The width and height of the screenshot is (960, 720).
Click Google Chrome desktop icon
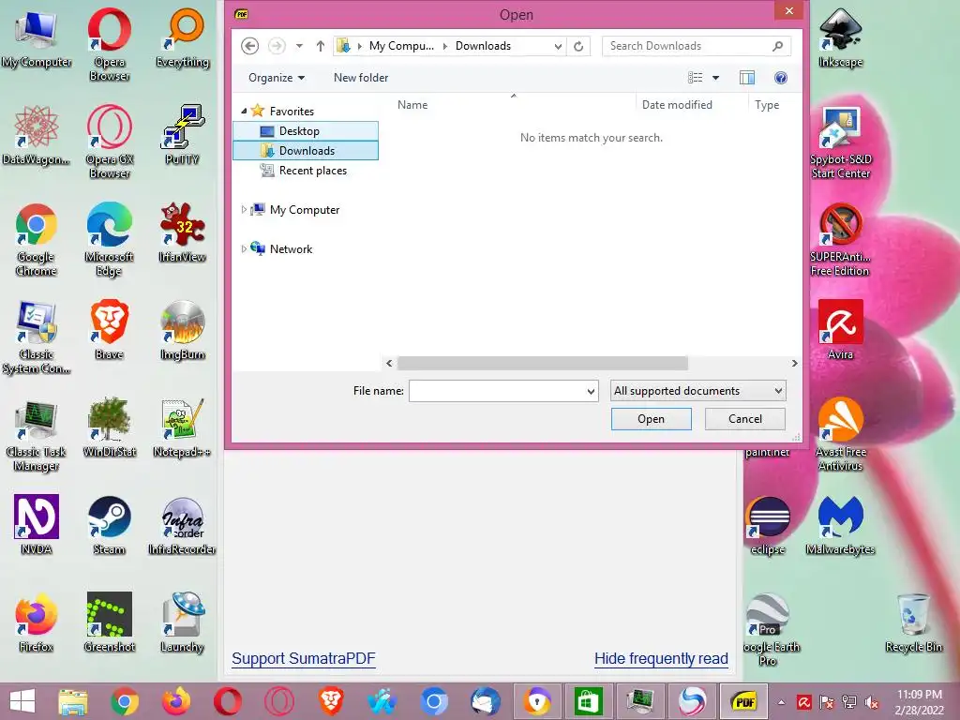pyautogui.click(x=37, y=239)
